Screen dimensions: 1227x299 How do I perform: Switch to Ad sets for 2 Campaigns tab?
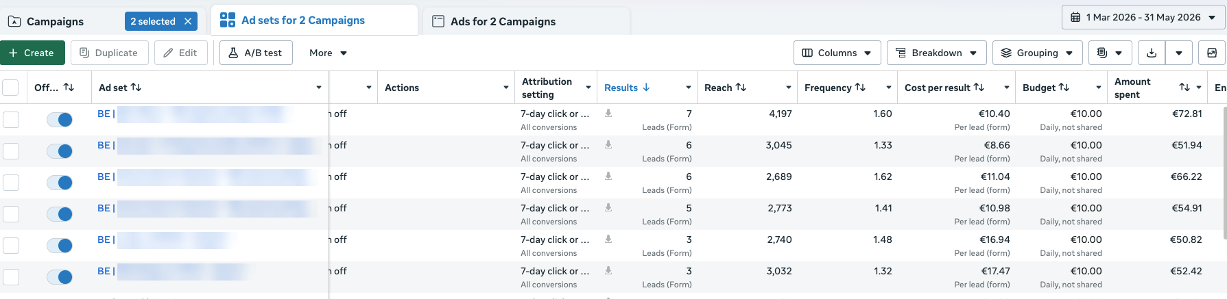[x=314, y=21]
